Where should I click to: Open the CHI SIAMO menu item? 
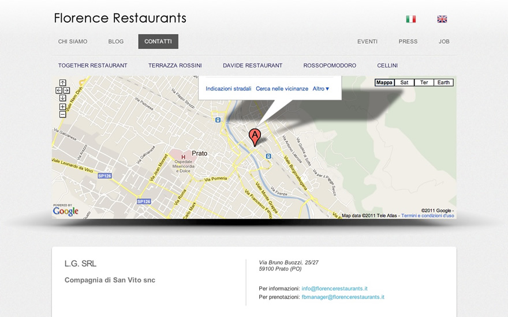[x=73, y=41]
